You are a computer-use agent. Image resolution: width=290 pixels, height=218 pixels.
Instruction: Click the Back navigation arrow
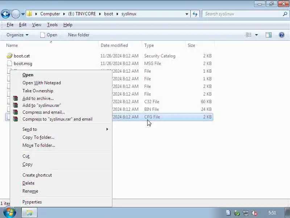[5, 14]
